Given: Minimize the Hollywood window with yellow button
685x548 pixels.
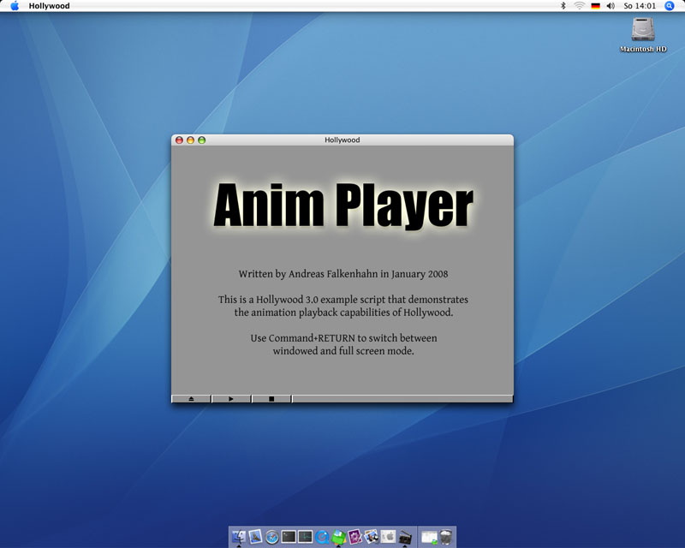Looking at the screenshot, I should click(x=190, y=140).
